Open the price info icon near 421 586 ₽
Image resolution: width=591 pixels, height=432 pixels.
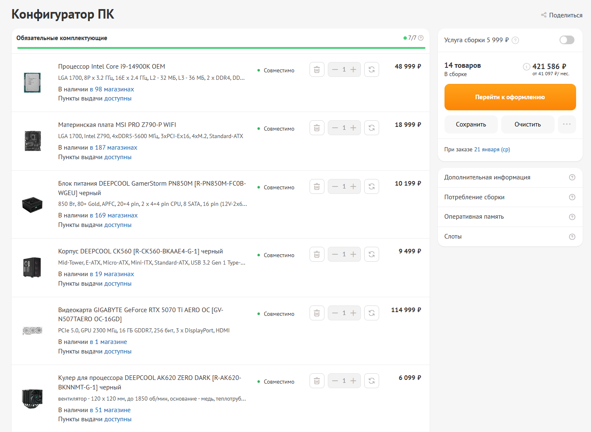pyautogui.click(x=526, y=67)
